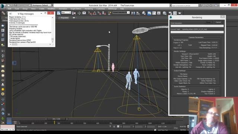Click the Favorites star icon in InfoCenter
The image size is (238, 134).
point(211,5)
